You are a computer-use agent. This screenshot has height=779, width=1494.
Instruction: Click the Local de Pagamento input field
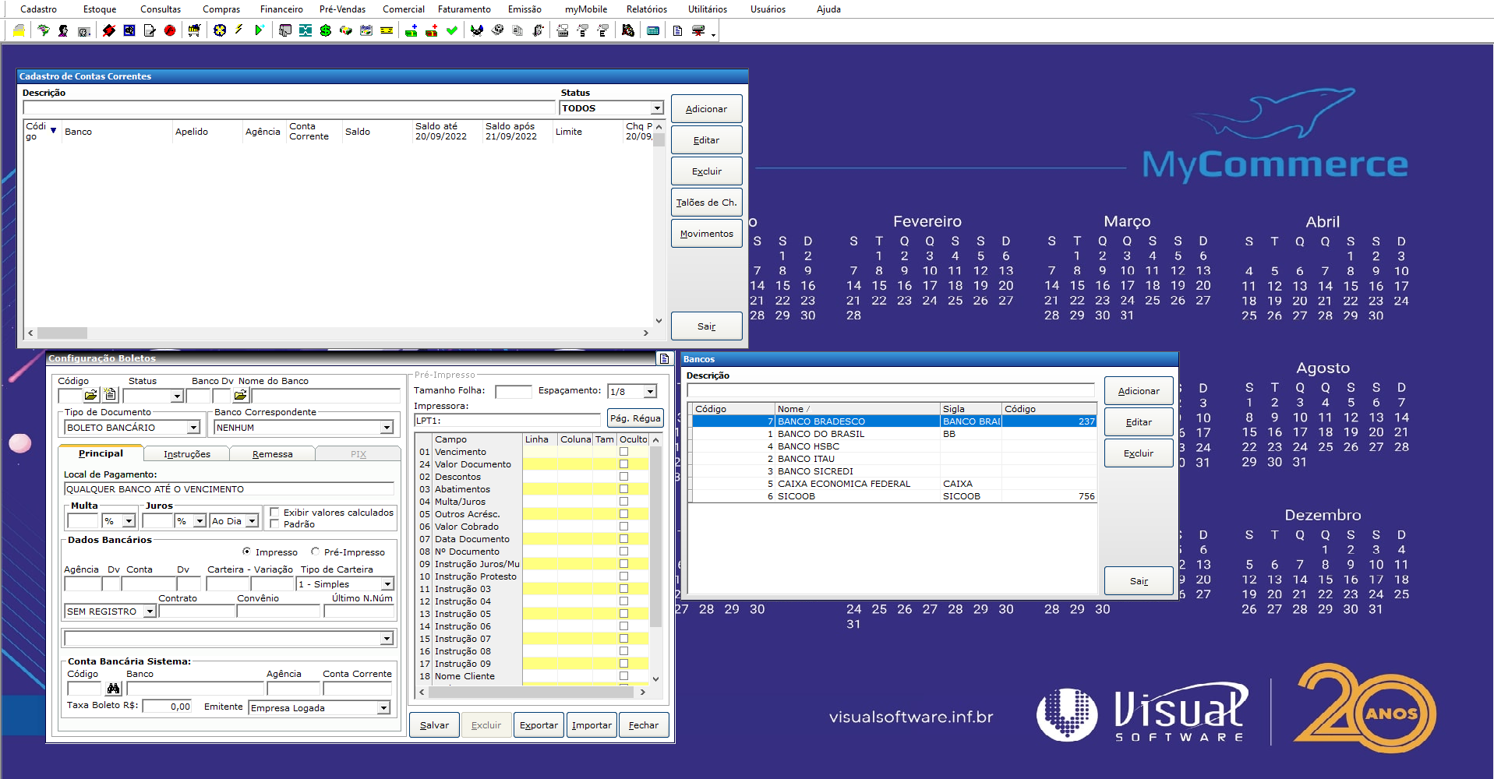pos(229,489)
